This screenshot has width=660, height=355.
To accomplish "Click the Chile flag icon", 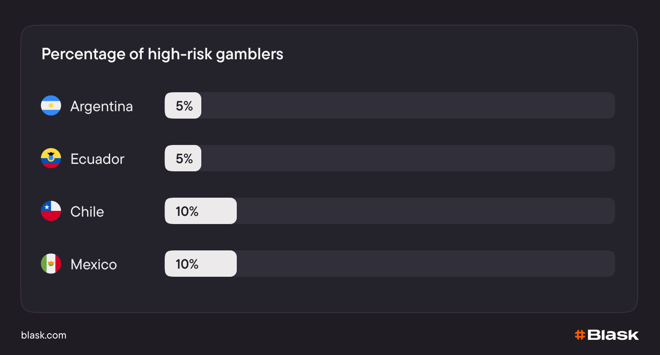I will [x=51, y=211].
